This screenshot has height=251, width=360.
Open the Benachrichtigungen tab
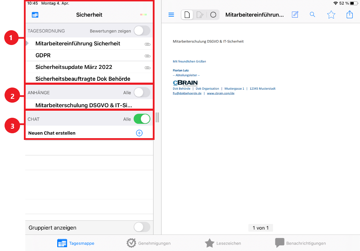pyautogui.click(x=300, y=243)
